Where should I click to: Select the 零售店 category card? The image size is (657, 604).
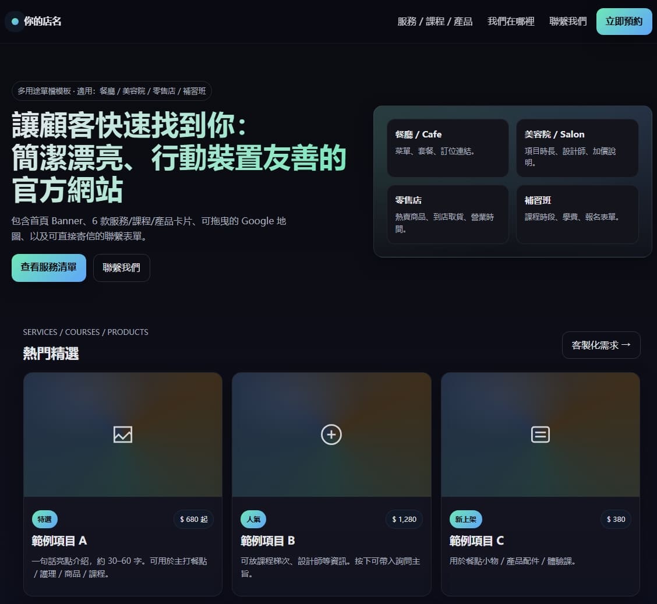click(x=447, y=214)
